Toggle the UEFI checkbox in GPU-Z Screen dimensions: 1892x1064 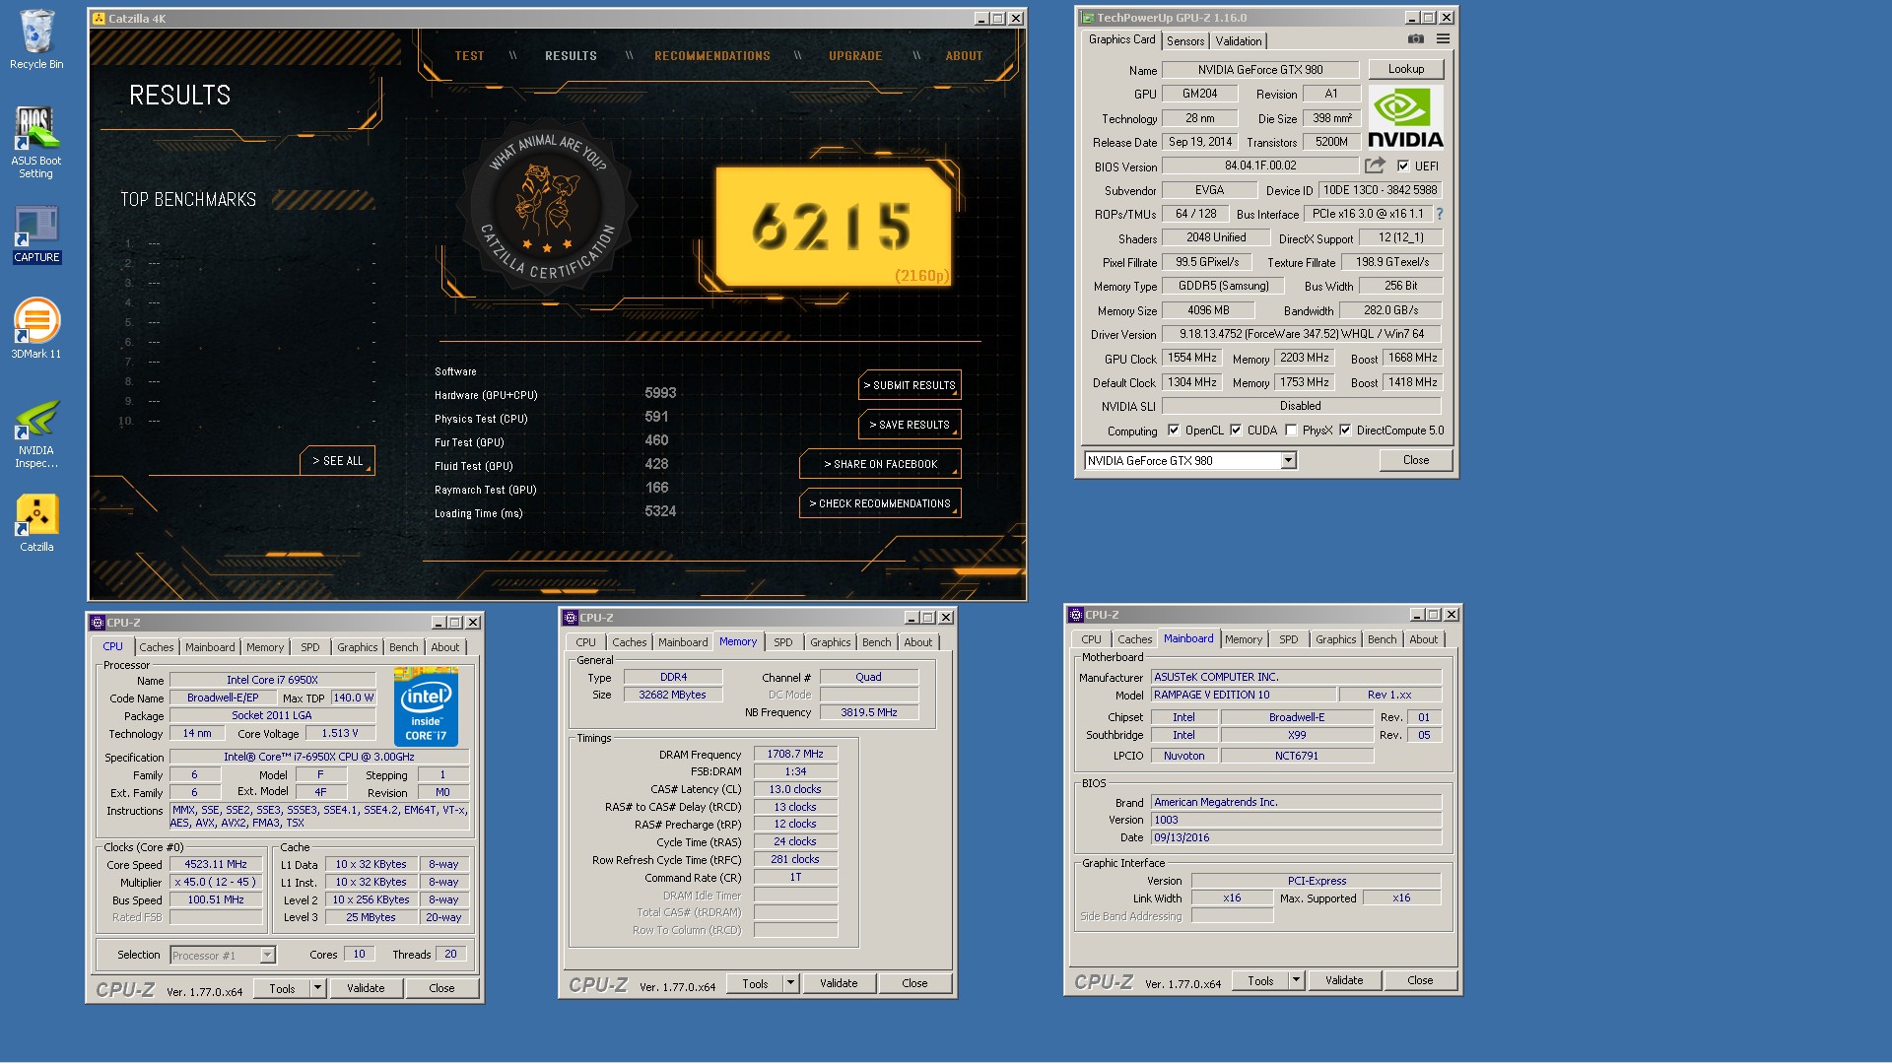pos(1403,166)
